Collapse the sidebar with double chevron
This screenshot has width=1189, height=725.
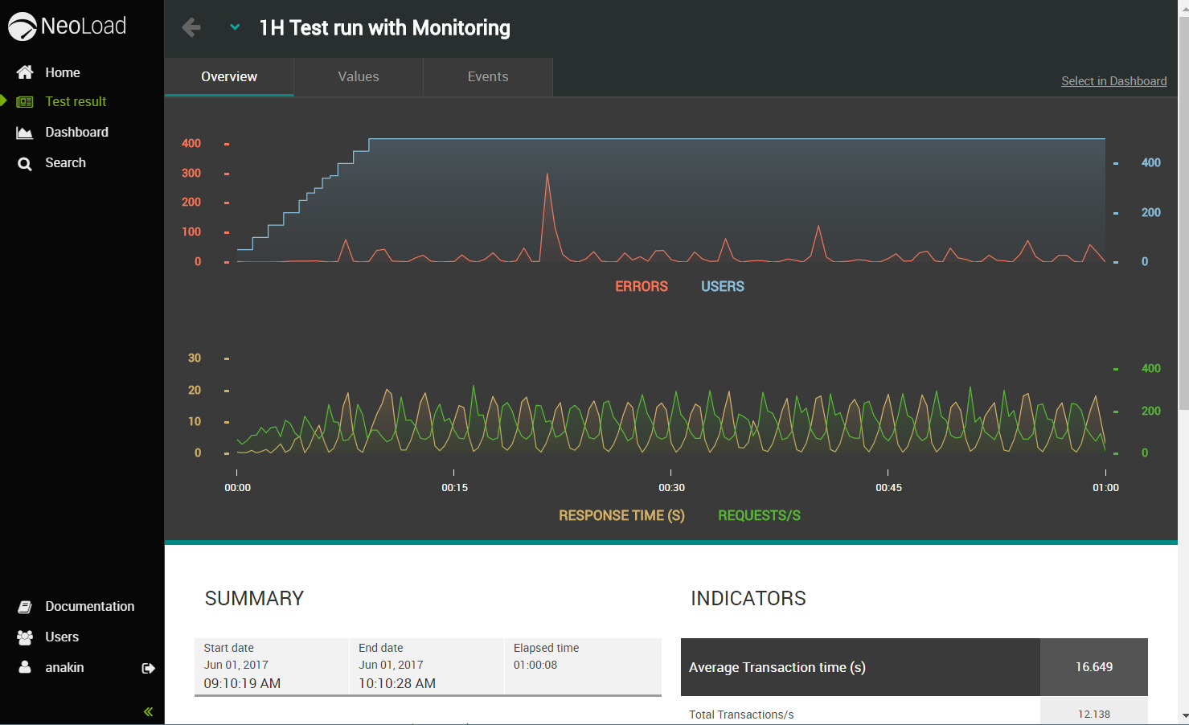pyautogui.click(x=148, y=711)
